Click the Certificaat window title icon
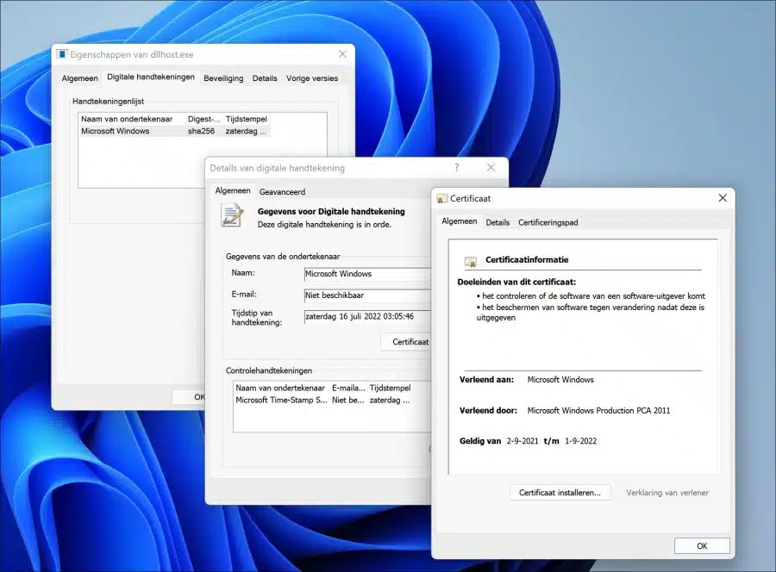This screenshot has width=776, height=572. pyautogui.click(x=441, y=199)
